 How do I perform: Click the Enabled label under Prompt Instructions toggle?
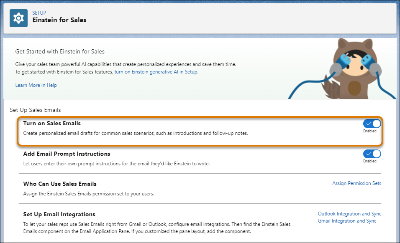point(369,161)
